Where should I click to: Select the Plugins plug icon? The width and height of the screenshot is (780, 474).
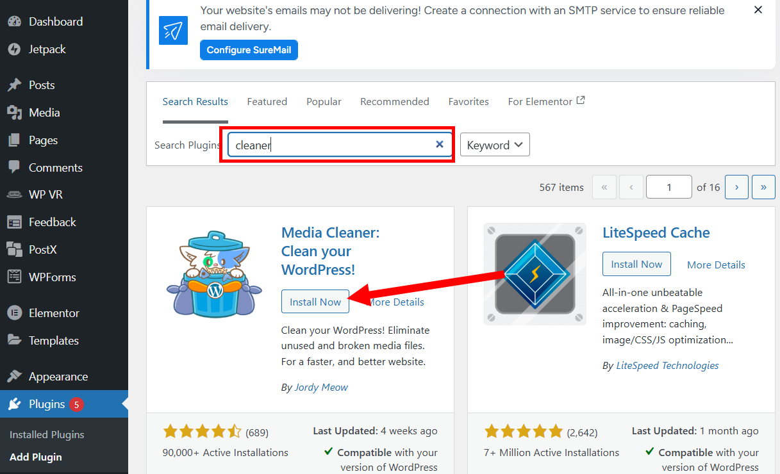[14, 404]
